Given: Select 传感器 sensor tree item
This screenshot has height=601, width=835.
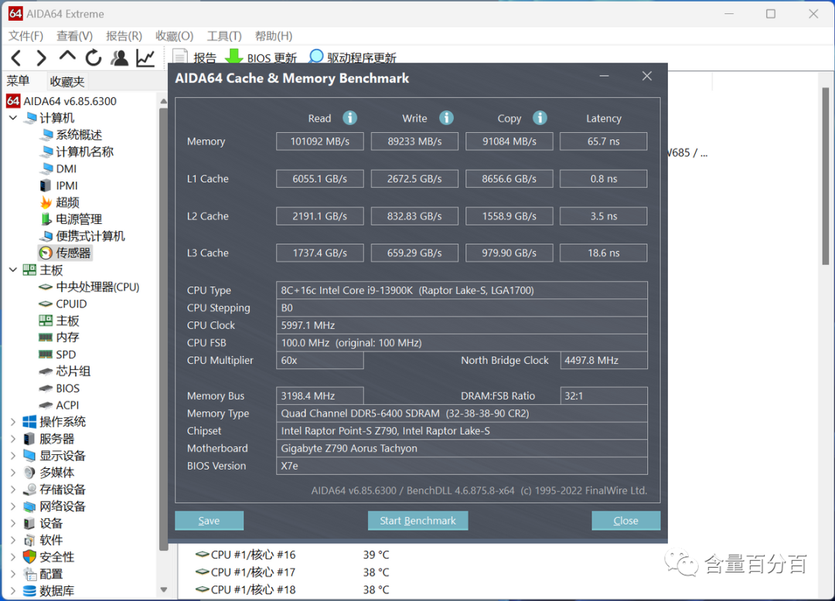Looking at the screenshot, I should tap(66, 253).
